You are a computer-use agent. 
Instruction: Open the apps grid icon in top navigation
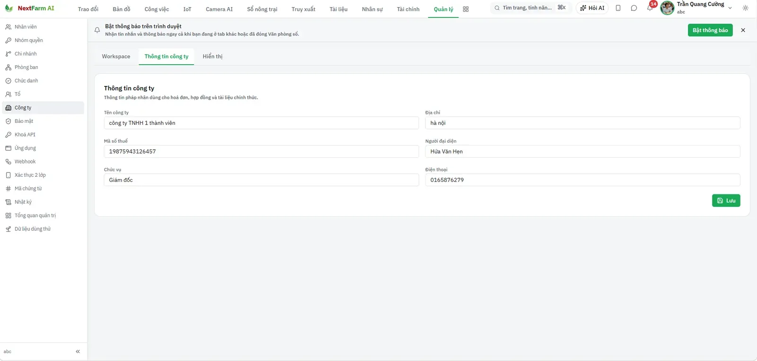click(466, 9)
